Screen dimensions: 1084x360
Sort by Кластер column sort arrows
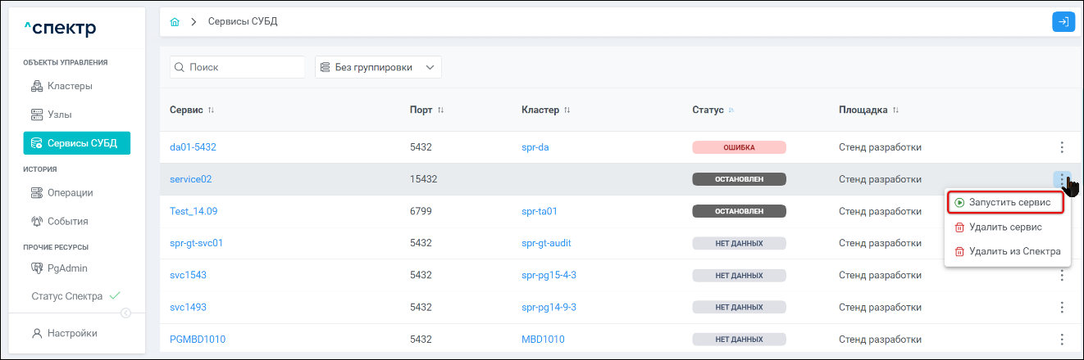pyautogui.click(x=567, y=110)
